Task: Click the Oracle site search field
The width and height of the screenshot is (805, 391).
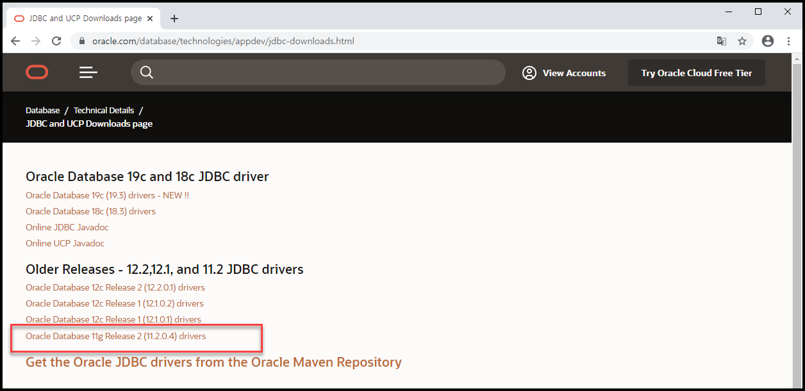Action: (x=318, y=72)
